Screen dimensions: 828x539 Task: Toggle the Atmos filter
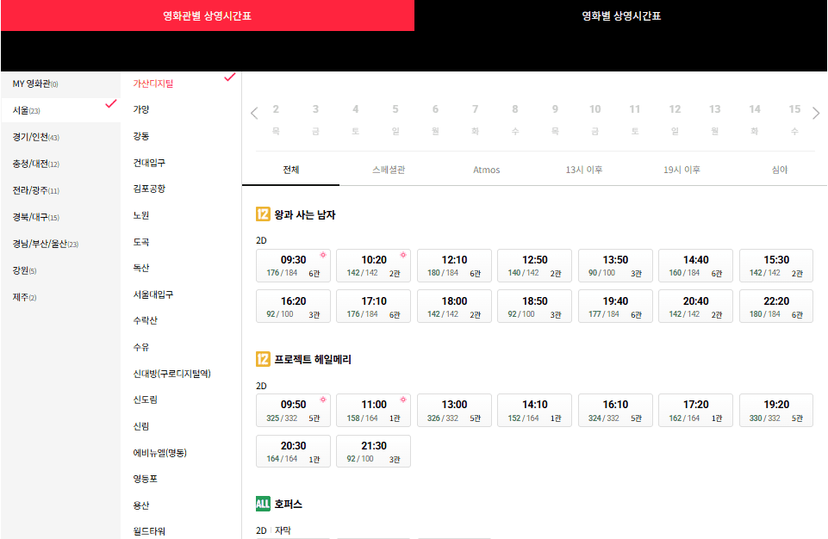pos(486,170)
